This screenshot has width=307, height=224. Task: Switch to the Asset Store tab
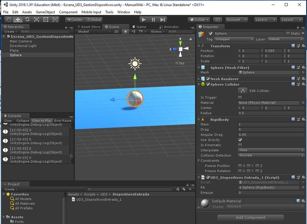point(89,27)
